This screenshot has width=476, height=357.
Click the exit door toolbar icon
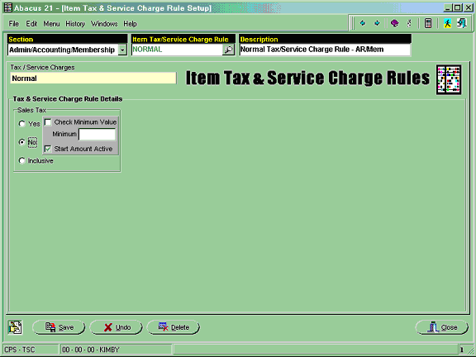pyautogui.click(x=462, y=23)
